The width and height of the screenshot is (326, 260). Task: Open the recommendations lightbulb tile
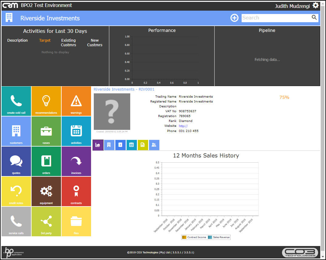(x=46, y=101)
